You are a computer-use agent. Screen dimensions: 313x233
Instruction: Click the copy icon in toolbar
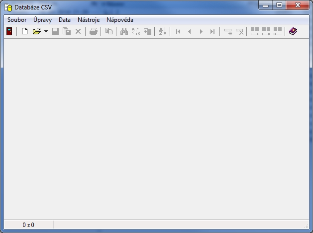point(109,31)
